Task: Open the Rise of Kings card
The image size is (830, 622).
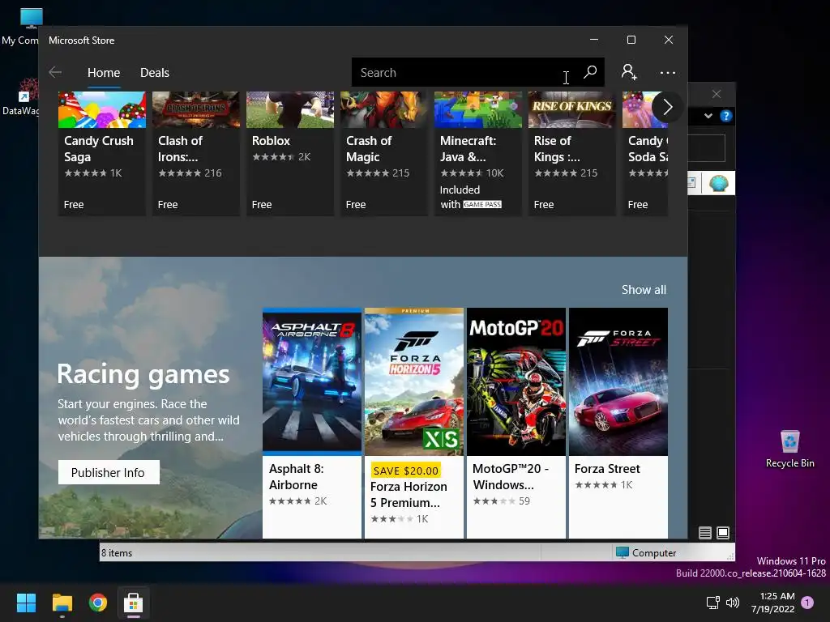Action: tap(571, 153)
